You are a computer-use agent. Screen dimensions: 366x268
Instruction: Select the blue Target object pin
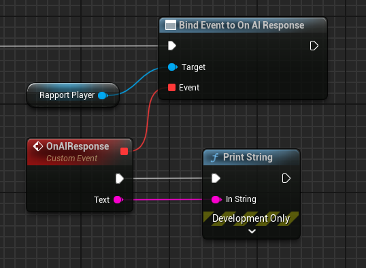[x=173, y=67]
